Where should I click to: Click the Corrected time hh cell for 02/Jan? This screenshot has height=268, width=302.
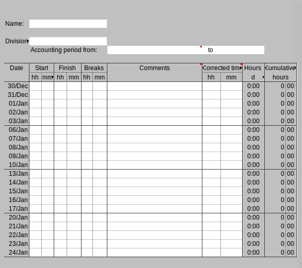tap(212, 112)
